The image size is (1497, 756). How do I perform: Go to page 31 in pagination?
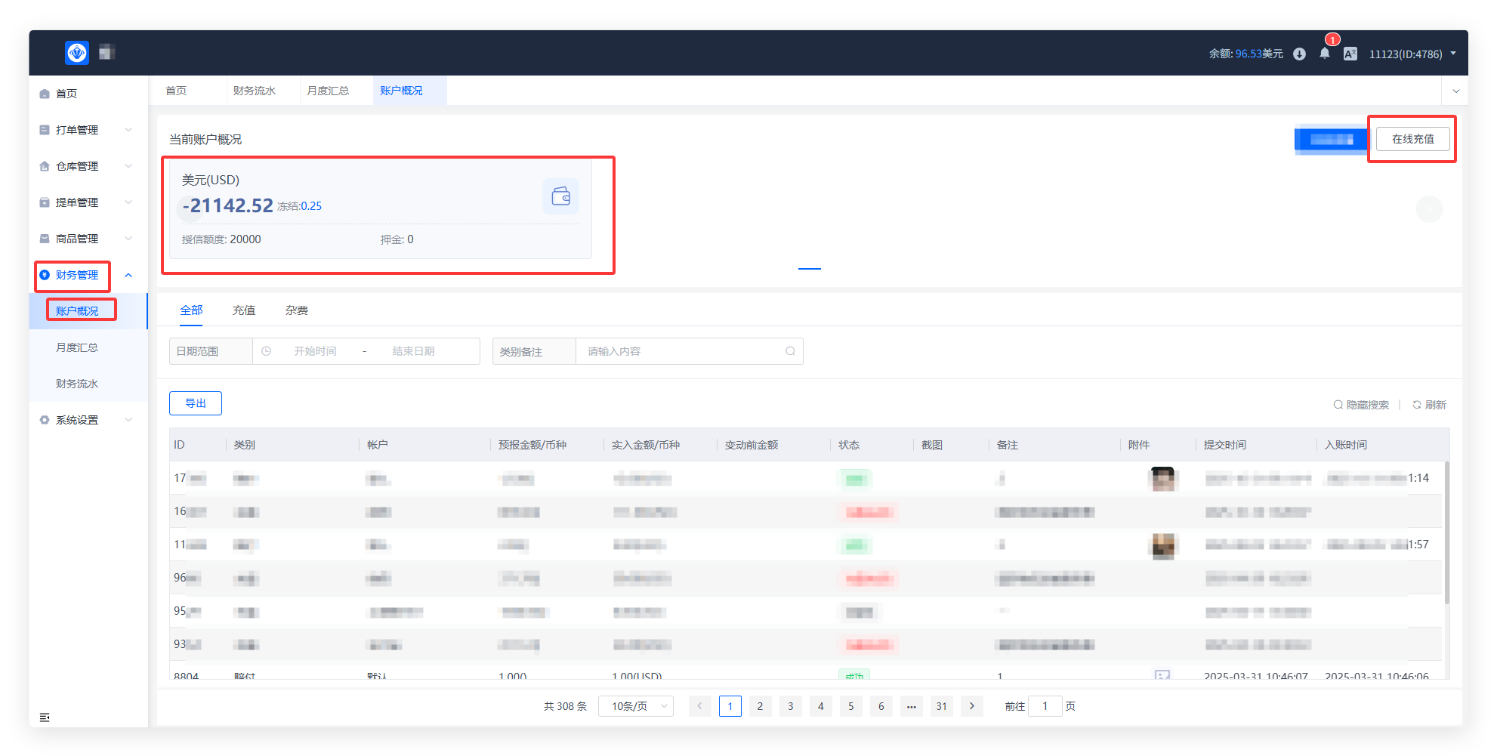[941, 706]
